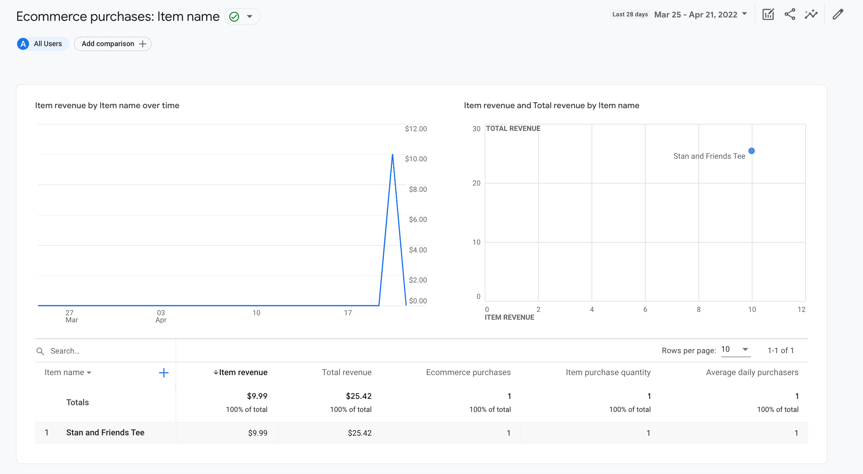Click the green checkmark status icon
863x474 pixels.
click(x=234, y=16)
